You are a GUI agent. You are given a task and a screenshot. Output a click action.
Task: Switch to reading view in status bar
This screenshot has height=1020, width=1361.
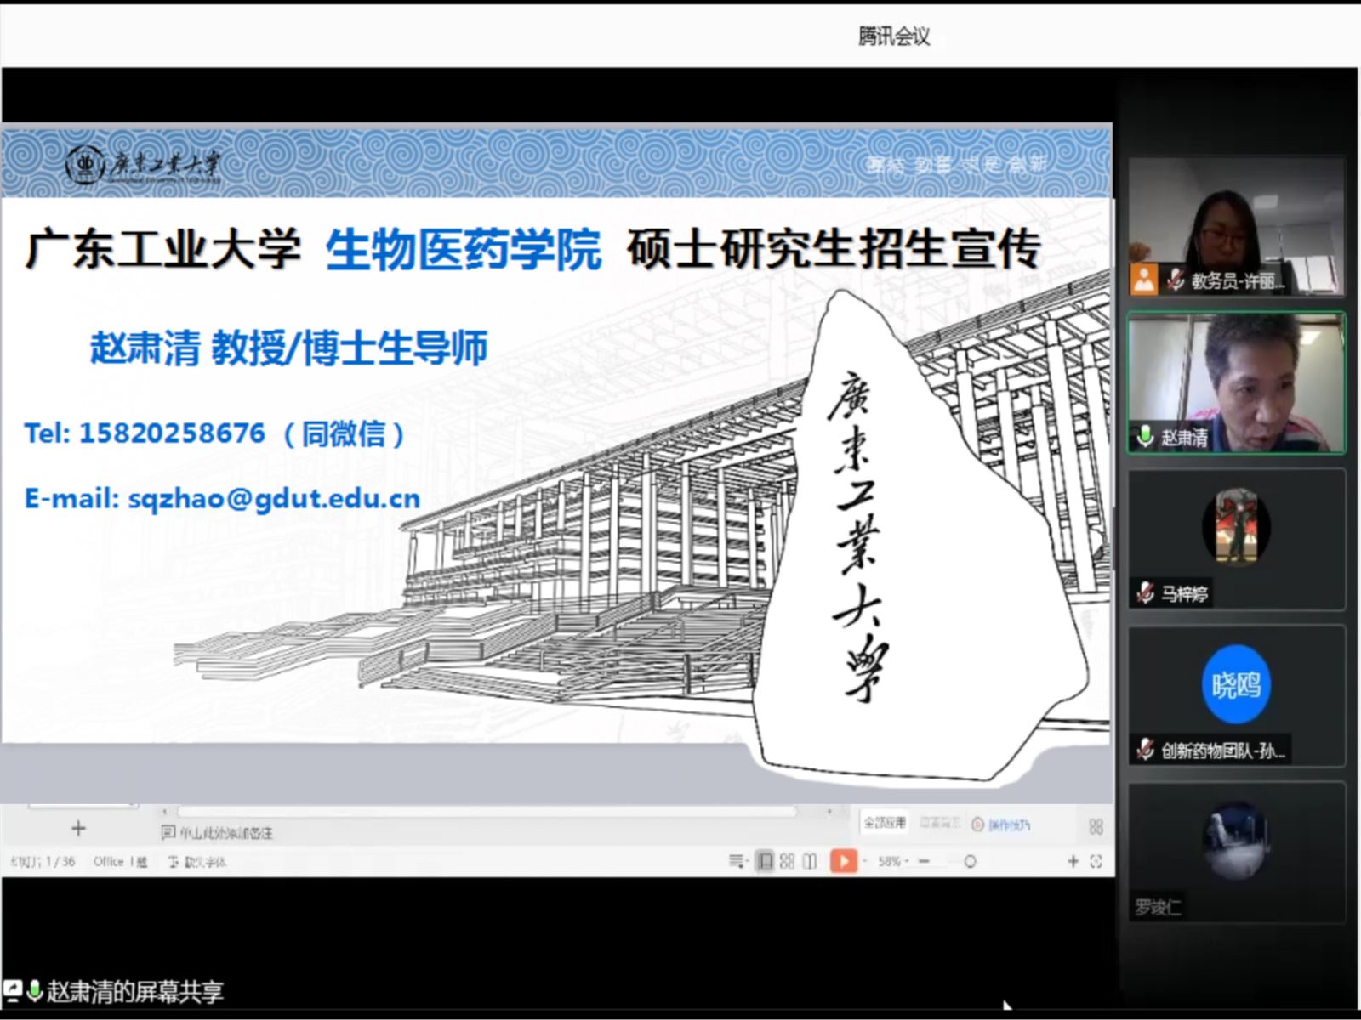[809, 861]
